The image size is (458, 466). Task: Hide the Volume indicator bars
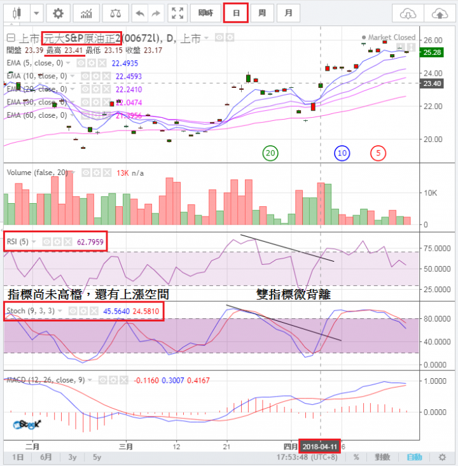[86, 173]
